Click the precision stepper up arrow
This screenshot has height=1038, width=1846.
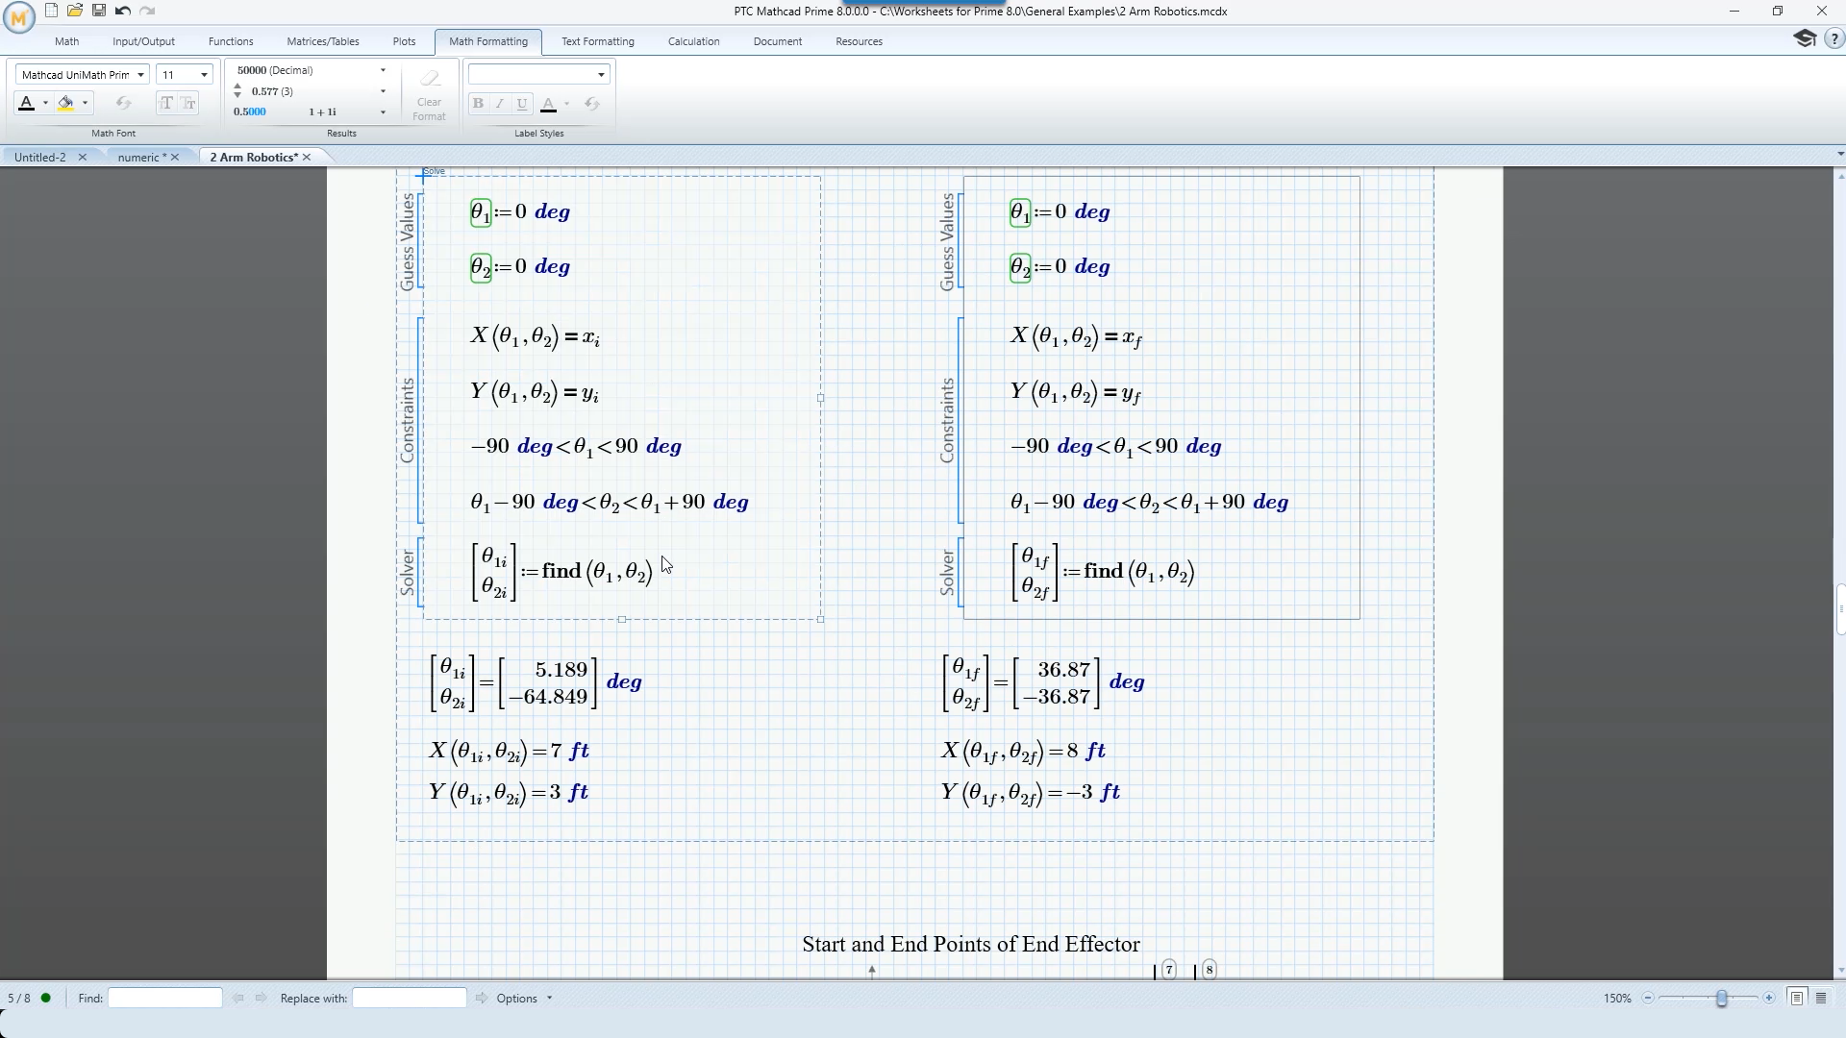click(237, 86)
